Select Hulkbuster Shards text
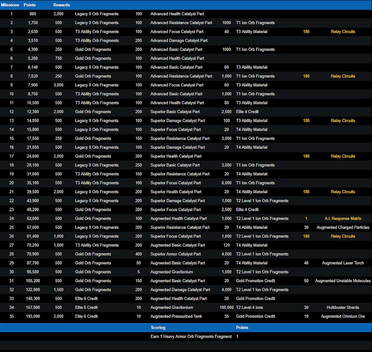 pyautogui.click(x=343, y=307)
